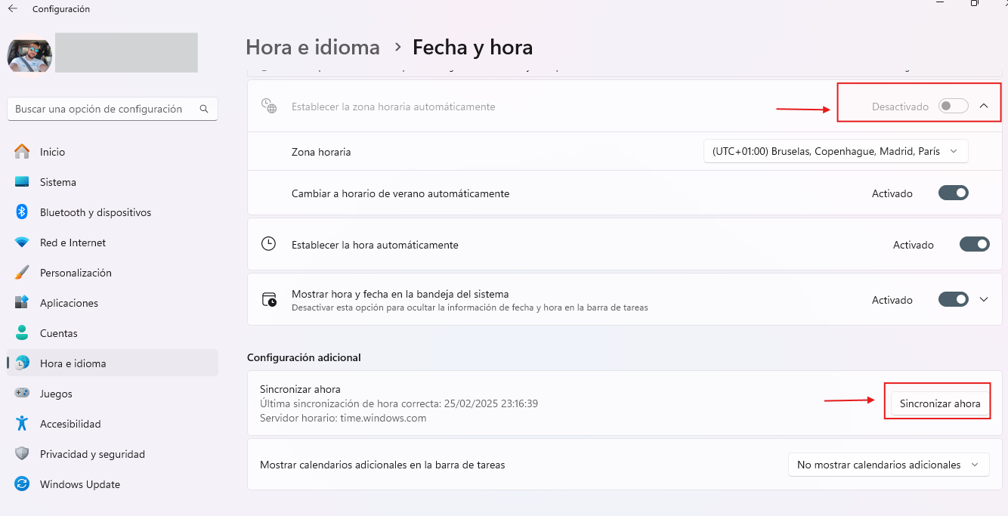The image size is (1008, 516).
Task: Expand the system tray time options chevron
Action: click(984, 300)
